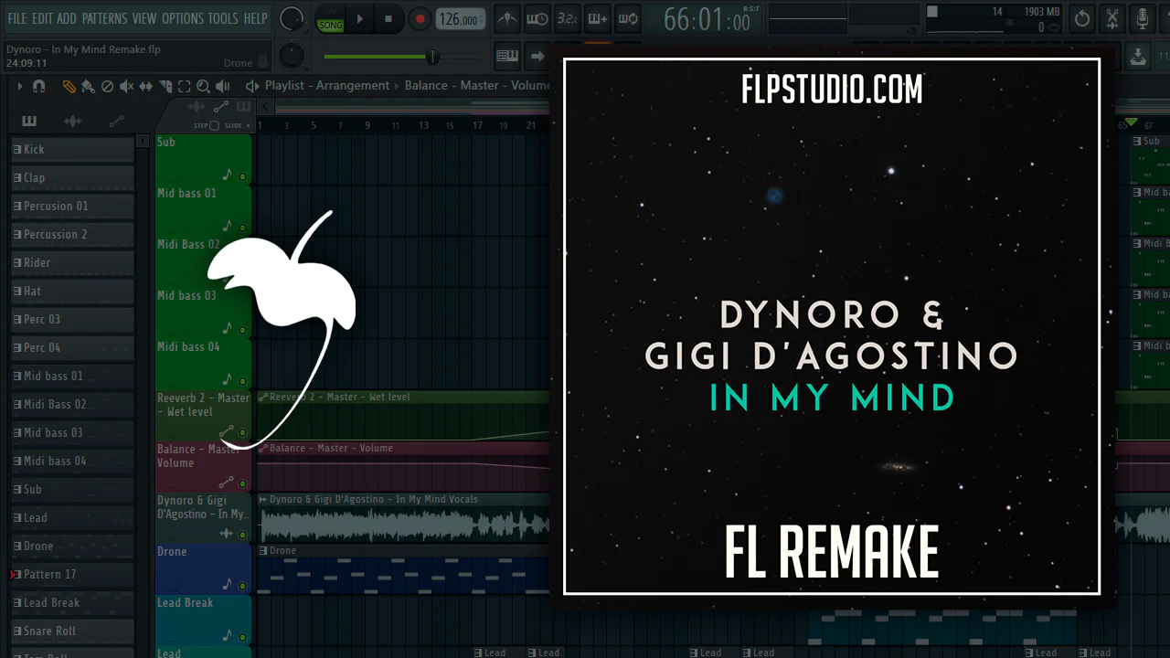Select the slip tool with double arrows

click(145, 86)
